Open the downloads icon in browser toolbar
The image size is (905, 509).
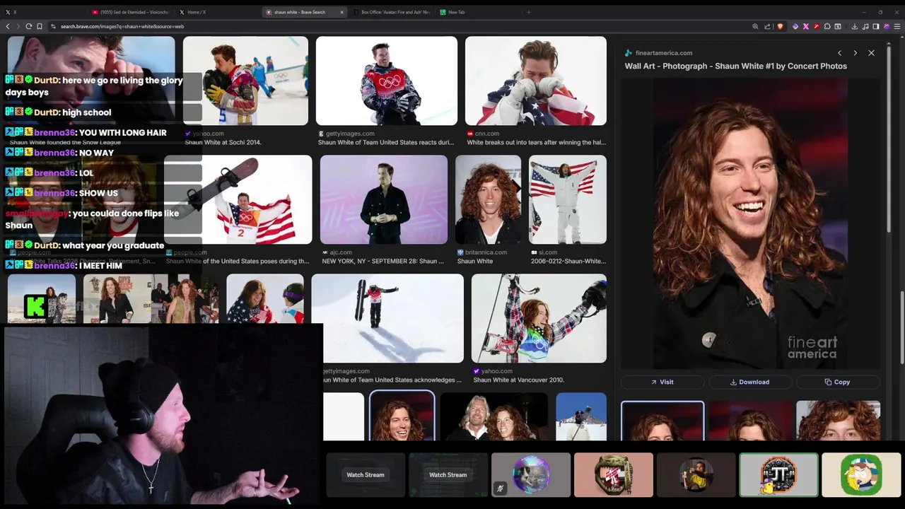click(855, 26)
